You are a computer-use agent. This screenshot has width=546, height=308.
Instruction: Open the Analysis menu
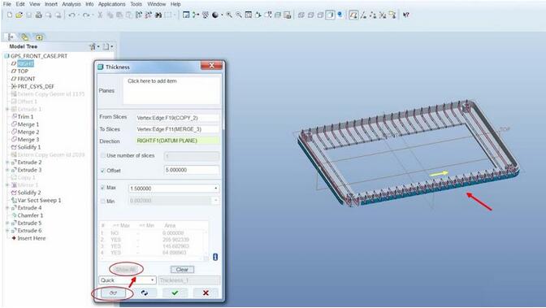71,4
